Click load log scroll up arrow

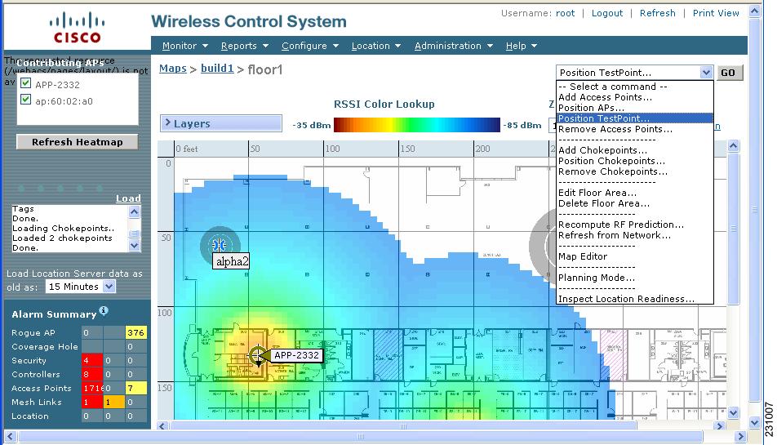pos(134,211)
